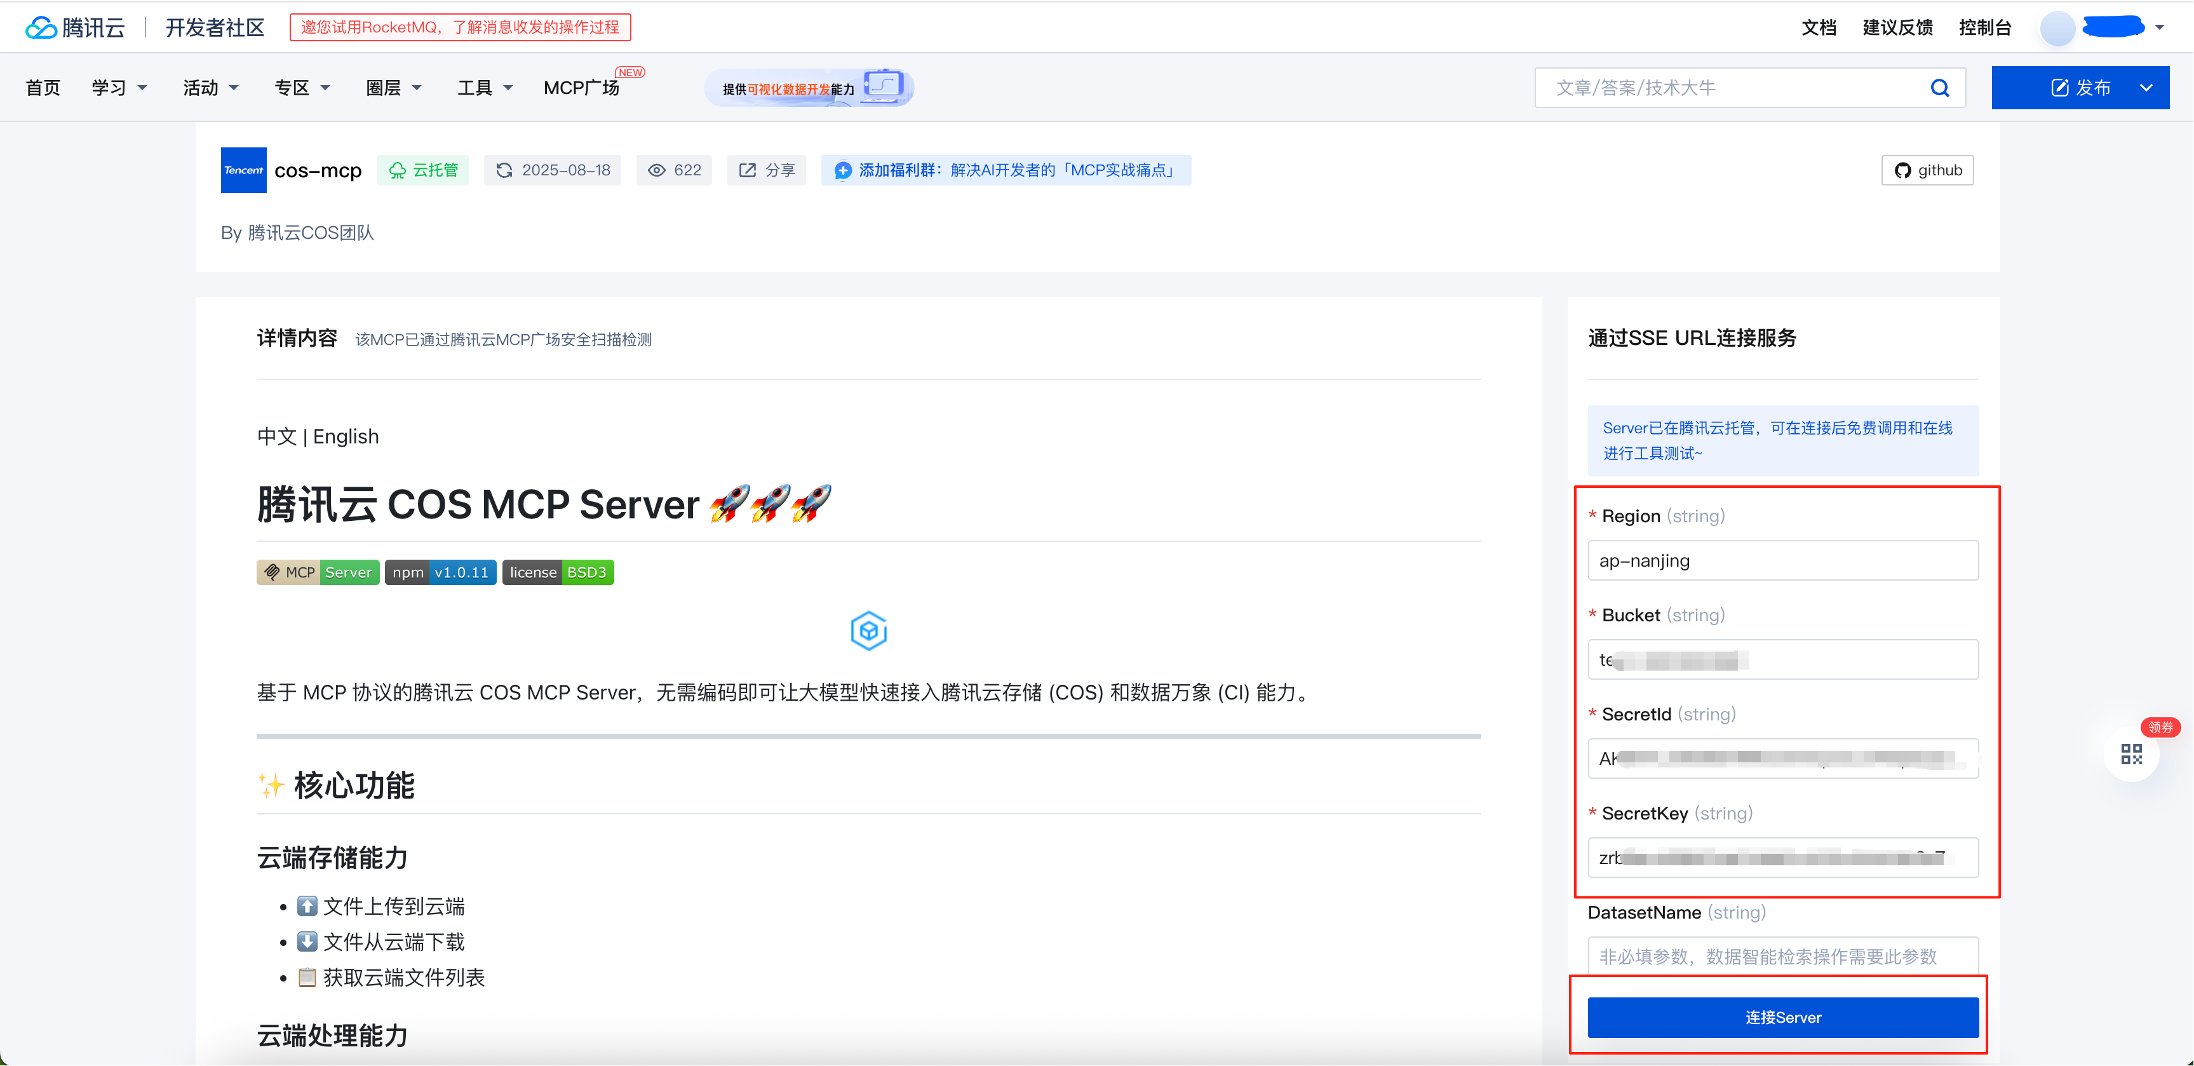Viewport: 2194px width, 1066px height.
Task: Click the 连接Server button
Action: tap(1782, 1018)
